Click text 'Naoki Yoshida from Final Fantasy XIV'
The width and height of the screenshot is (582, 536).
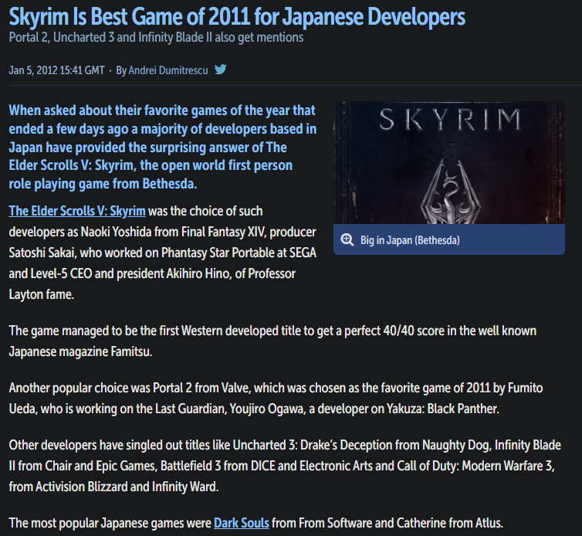(x=172, y=232)
